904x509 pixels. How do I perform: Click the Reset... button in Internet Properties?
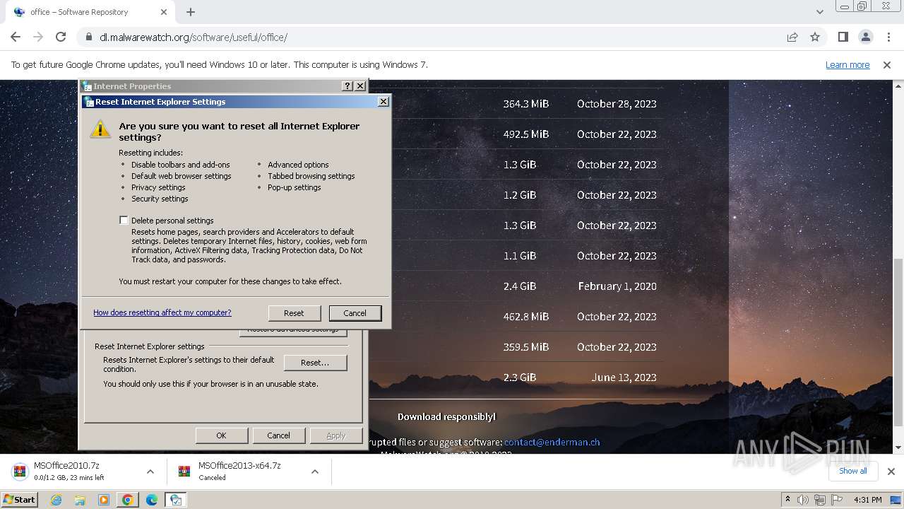click(x=315, y=363)
